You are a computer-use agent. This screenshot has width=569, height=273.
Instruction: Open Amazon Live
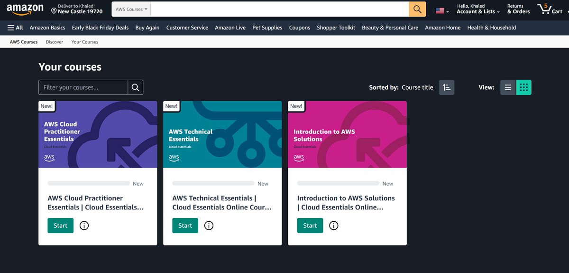(x=230, y=28)
